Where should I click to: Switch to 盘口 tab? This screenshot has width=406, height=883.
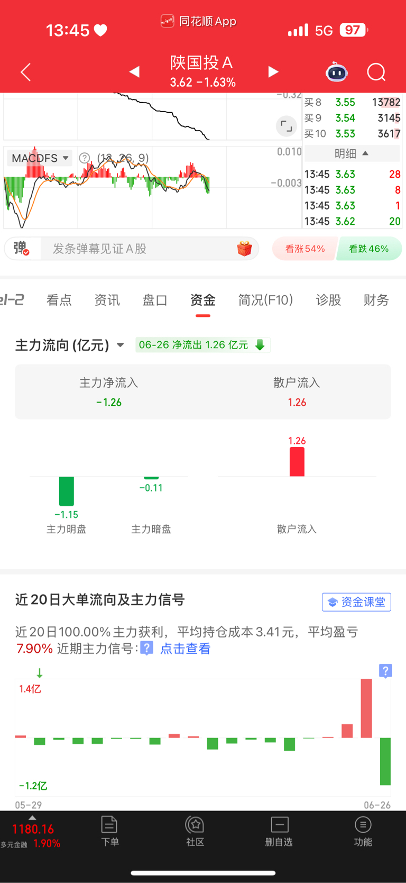155,300
